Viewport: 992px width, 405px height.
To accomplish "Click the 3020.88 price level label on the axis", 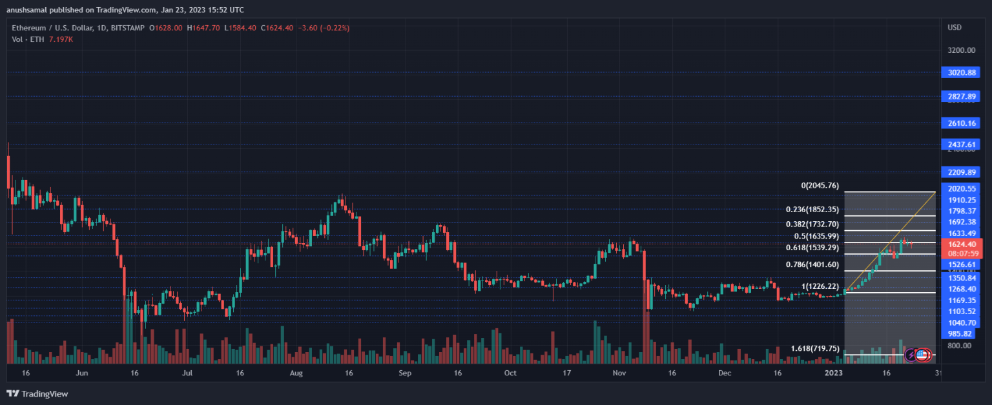I will [x=961, y=72].
